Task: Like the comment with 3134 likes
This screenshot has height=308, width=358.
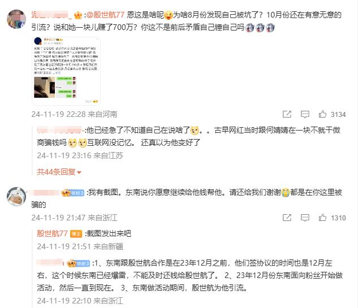Action: point(322,114)
